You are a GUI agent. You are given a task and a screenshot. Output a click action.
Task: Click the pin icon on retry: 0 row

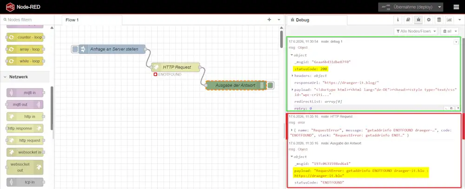point(458,108)
